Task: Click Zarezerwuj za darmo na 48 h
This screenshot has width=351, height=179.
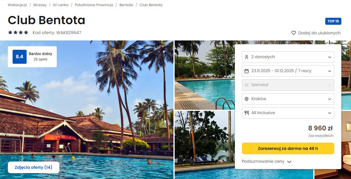Action: click(x=288, y=148)
